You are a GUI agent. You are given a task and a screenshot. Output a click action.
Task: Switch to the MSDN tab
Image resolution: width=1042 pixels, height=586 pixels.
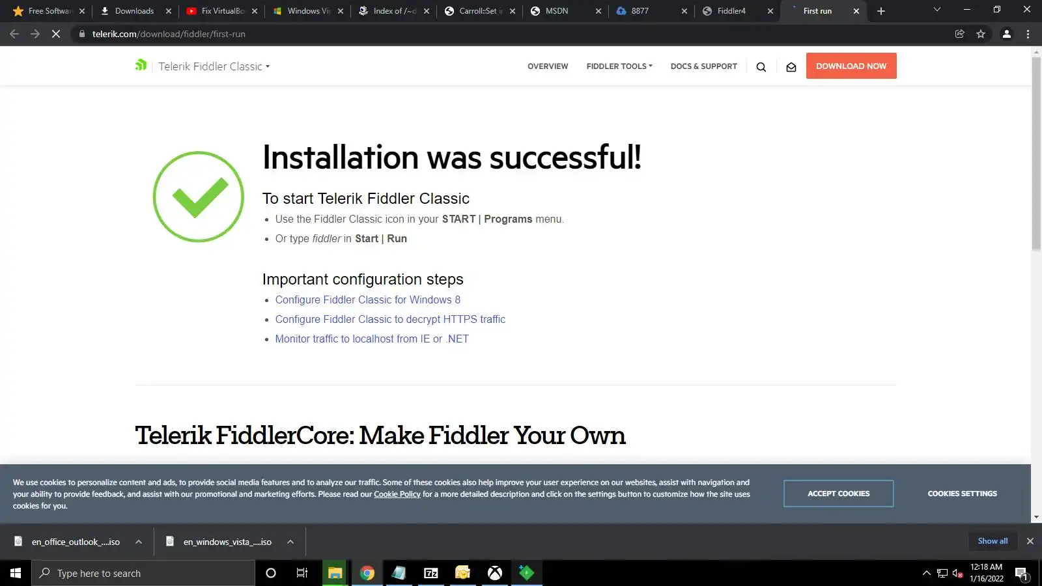coord(564,11)
